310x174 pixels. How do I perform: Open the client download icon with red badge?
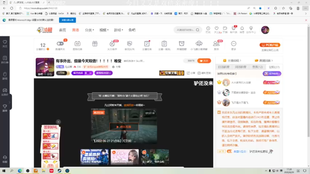pyautogui.click(x=234, y=28)
